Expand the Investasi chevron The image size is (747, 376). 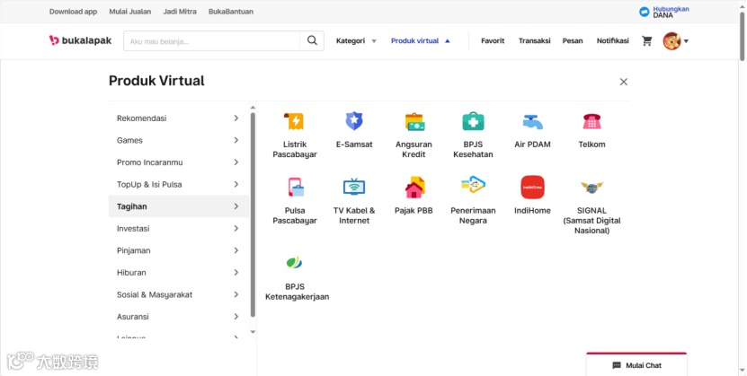[236, 228]
